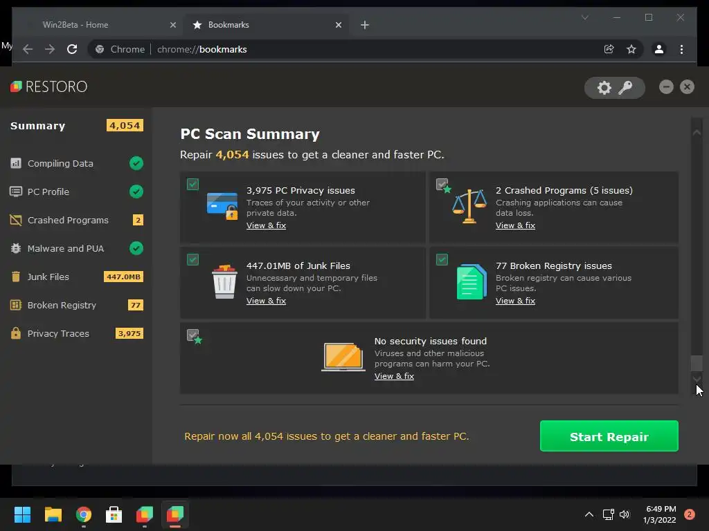Click the license key icon
Viewport: 709px width, 531px height.
(x=626, y=88)
